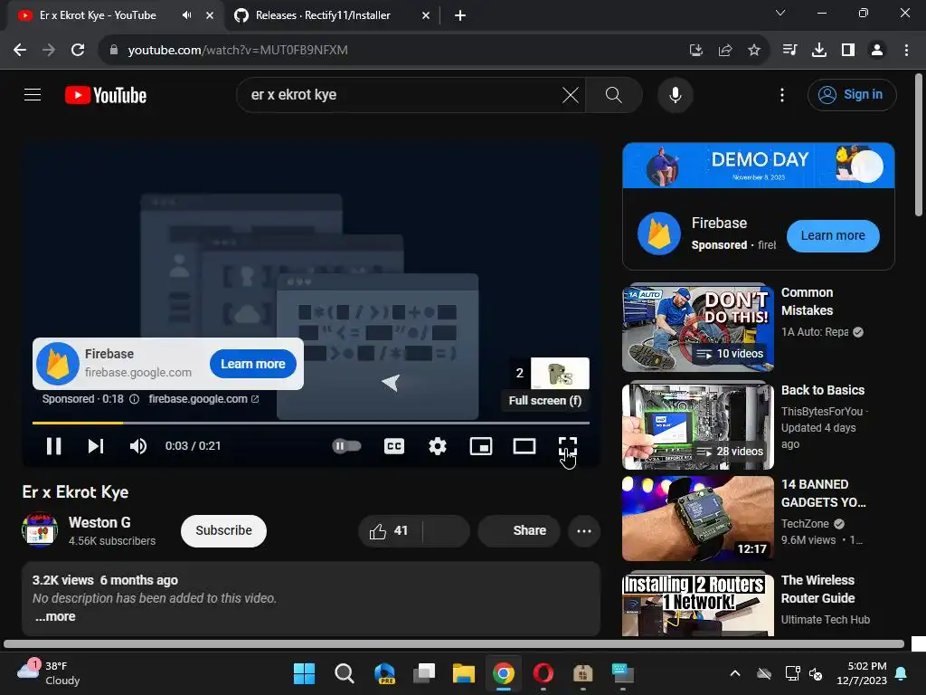Open YouTube settings three-dot menu
This screenshot has width=926, height=695.
(782, 94)
